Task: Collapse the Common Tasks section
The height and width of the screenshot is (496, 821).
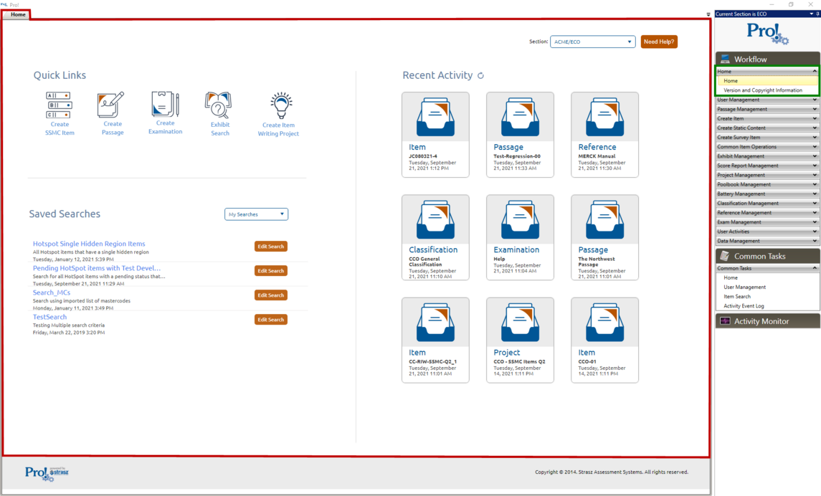Action: (815, 268)
